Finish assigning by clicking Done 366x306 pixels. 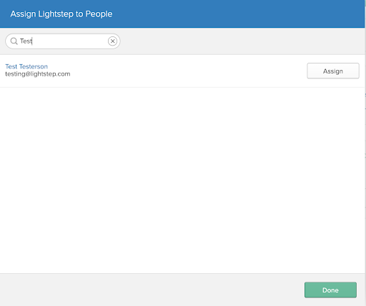click(330, 290)
